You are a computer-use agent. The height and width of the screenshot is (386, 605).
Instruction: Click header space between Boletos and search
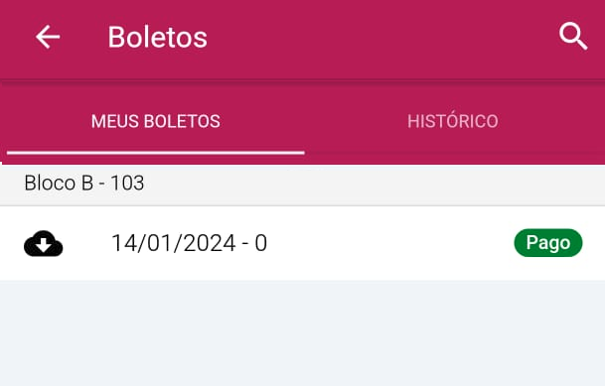point(382,38)
